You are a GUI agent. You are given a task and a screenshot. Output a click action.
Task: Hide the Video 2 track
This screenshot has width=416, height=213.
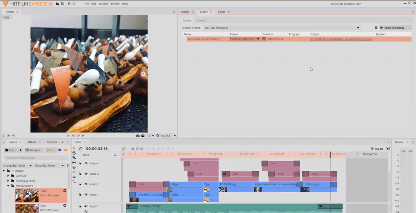click(x=86, y=184)
